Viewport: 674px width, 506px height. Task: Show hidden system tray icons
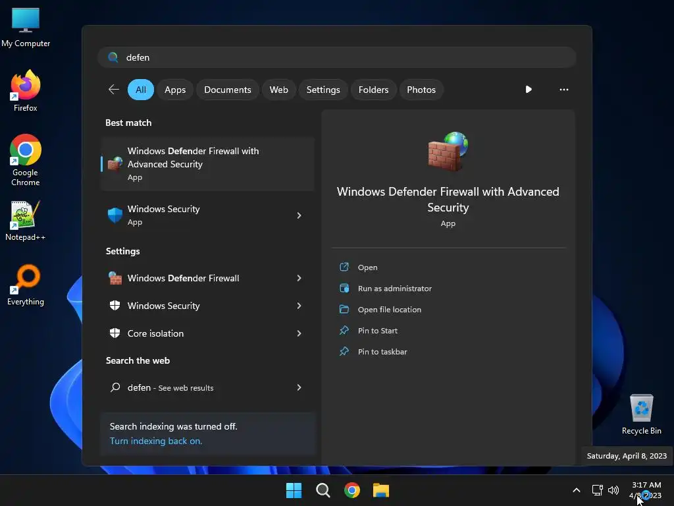click(x=577, y=490)
